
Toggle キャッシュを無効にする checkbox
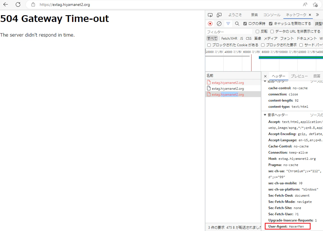tap(271, 24)
